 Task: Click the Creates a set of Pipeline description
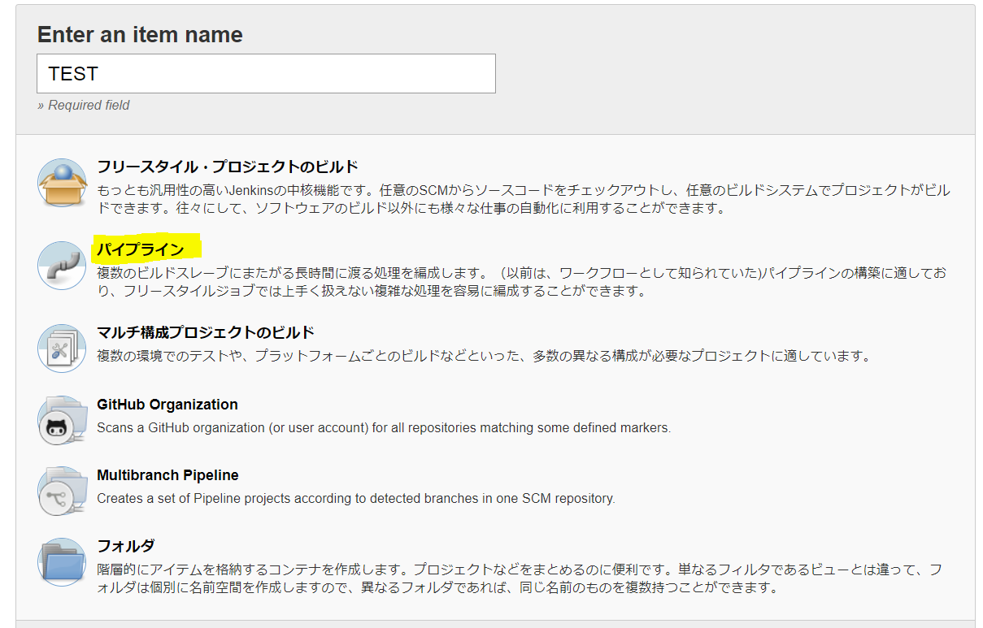(x=356, y=498)
